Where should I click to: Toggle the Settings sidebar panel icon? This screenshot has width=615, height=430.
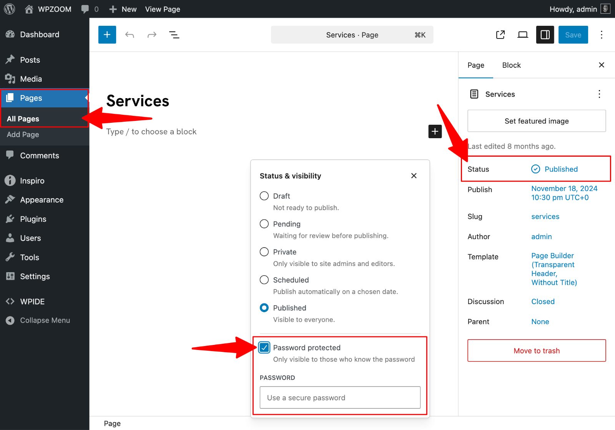(x=545, y=35)
